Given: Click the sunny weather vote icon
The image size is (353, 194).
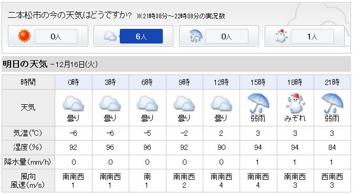Looking at the screenshot, I should [24, 36].
